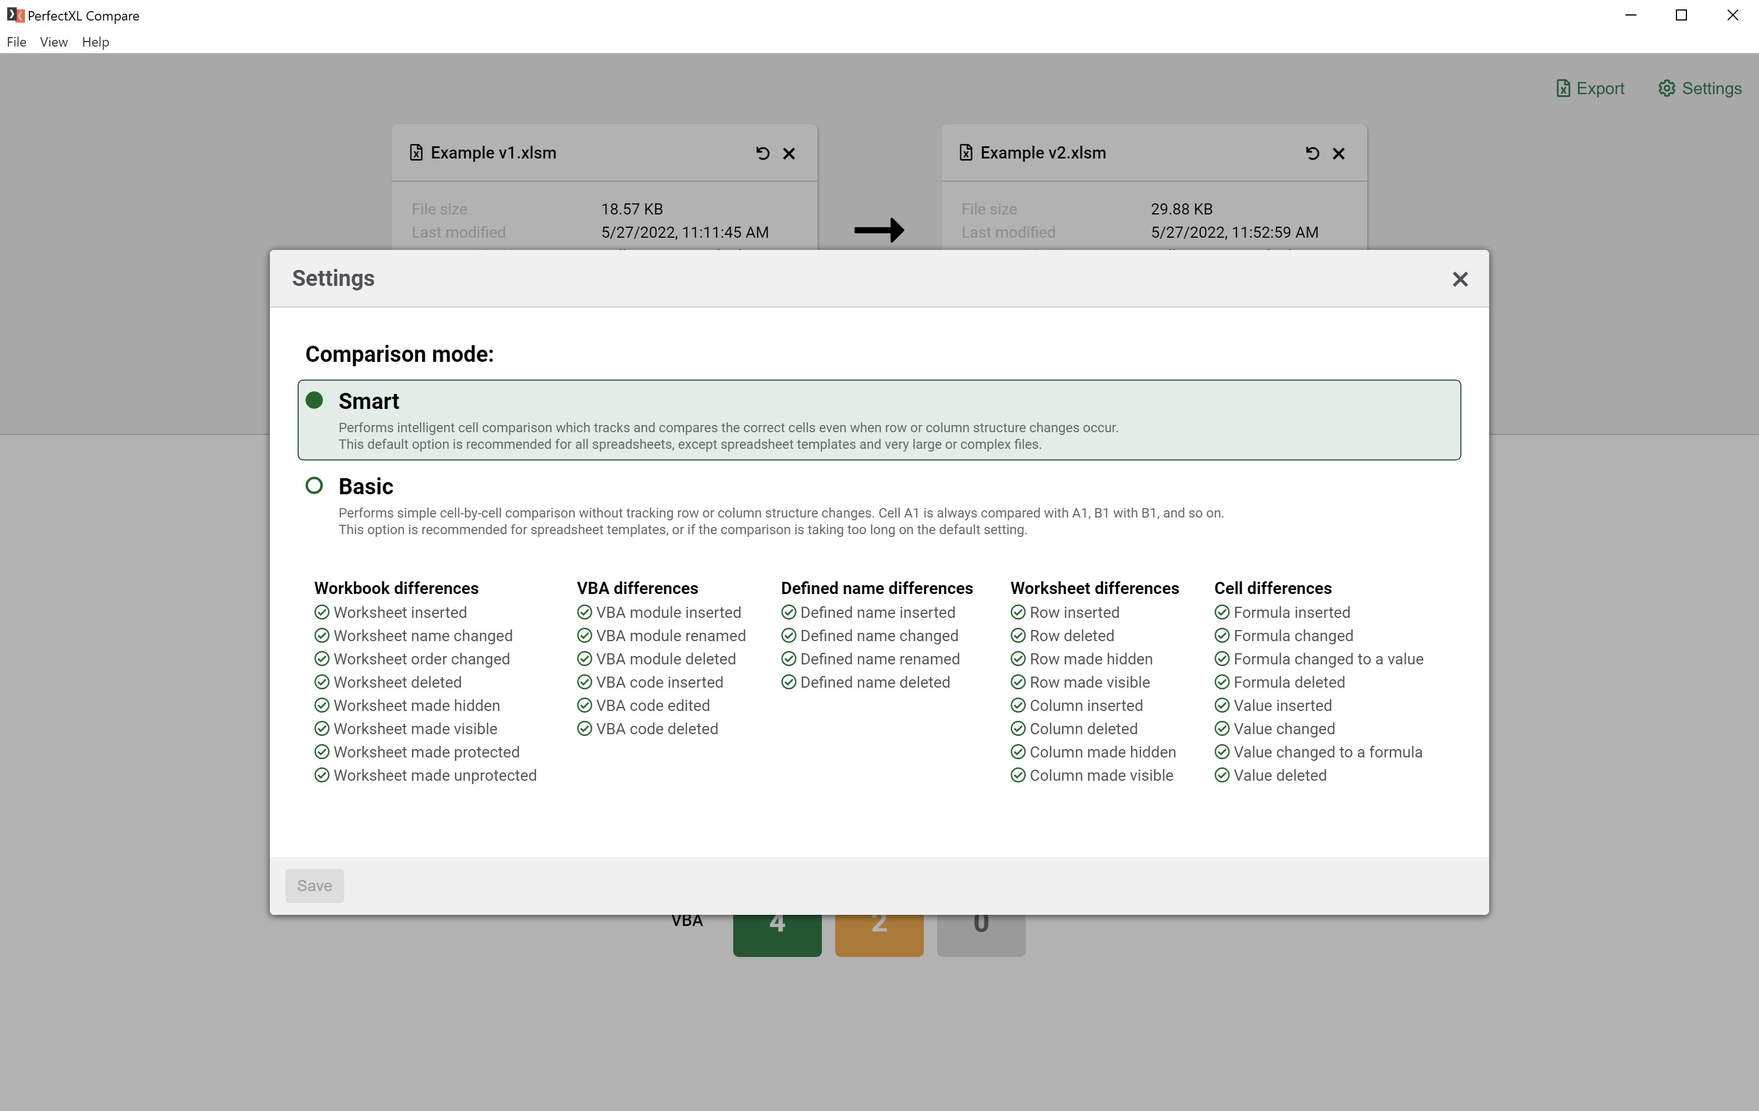Open the View menu
The height and width of the screenshot is (1111, 1759).
pos(53,42)
